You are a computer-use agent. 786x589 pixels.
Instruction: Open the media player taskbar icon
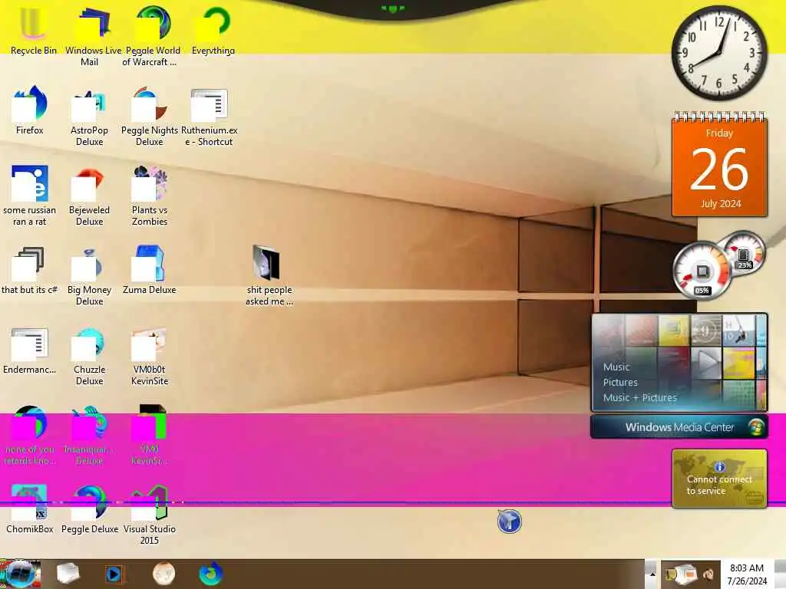tap(114, 574)
